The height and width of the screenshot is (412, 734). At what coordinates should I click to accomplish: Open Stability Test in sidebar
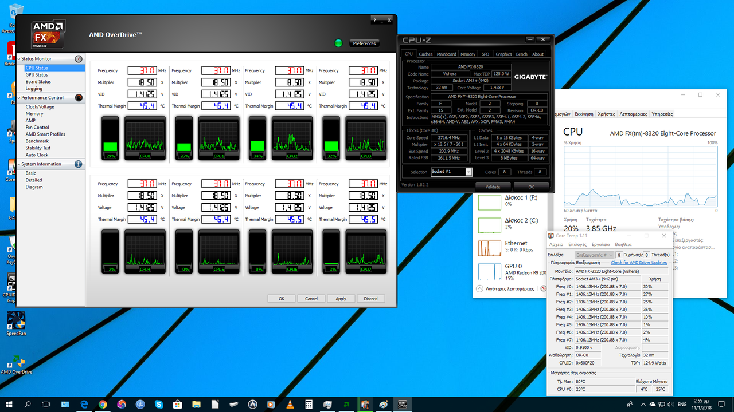click(x=38, y=148)
